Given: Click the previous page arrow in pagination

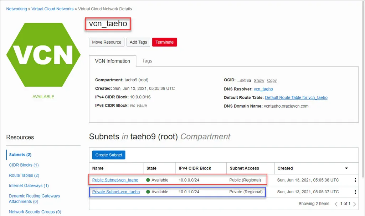Looking at the screenshot, I should tap(336, 204).
